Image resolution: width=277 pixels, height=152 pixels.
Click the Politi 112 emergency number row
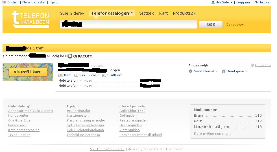228,121
